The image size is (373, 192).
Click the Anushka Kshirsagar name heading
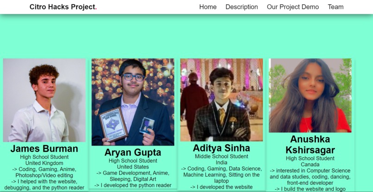[x=310, y=145]
